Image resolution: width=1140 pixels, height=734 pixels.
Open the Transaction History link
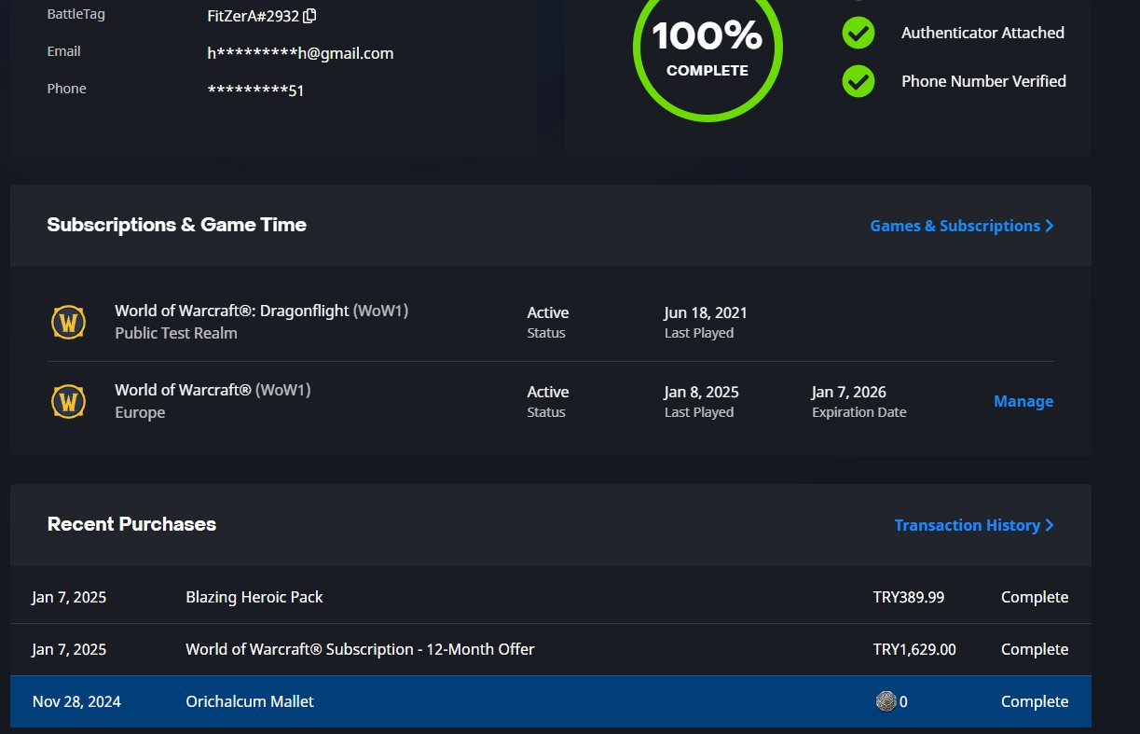[967, 525]
